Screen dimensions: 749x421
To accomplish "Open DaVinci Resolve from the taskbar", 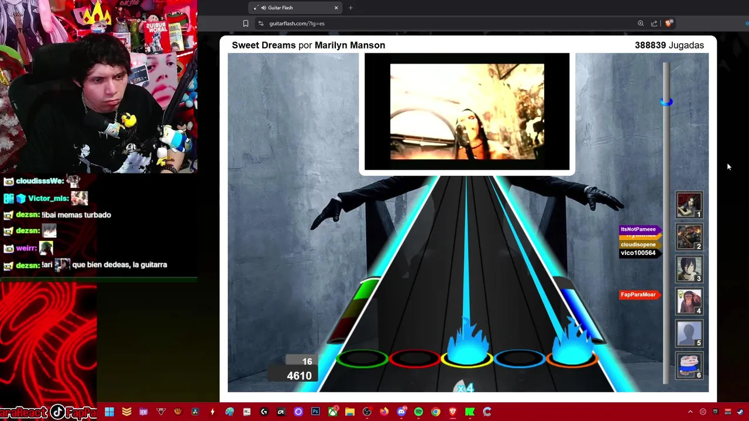I will pyautogui.click(x=195, y=412).
